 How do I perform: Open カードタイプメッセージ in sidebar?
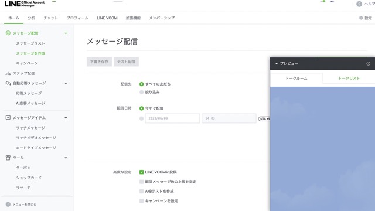click(x=36, y=148)
